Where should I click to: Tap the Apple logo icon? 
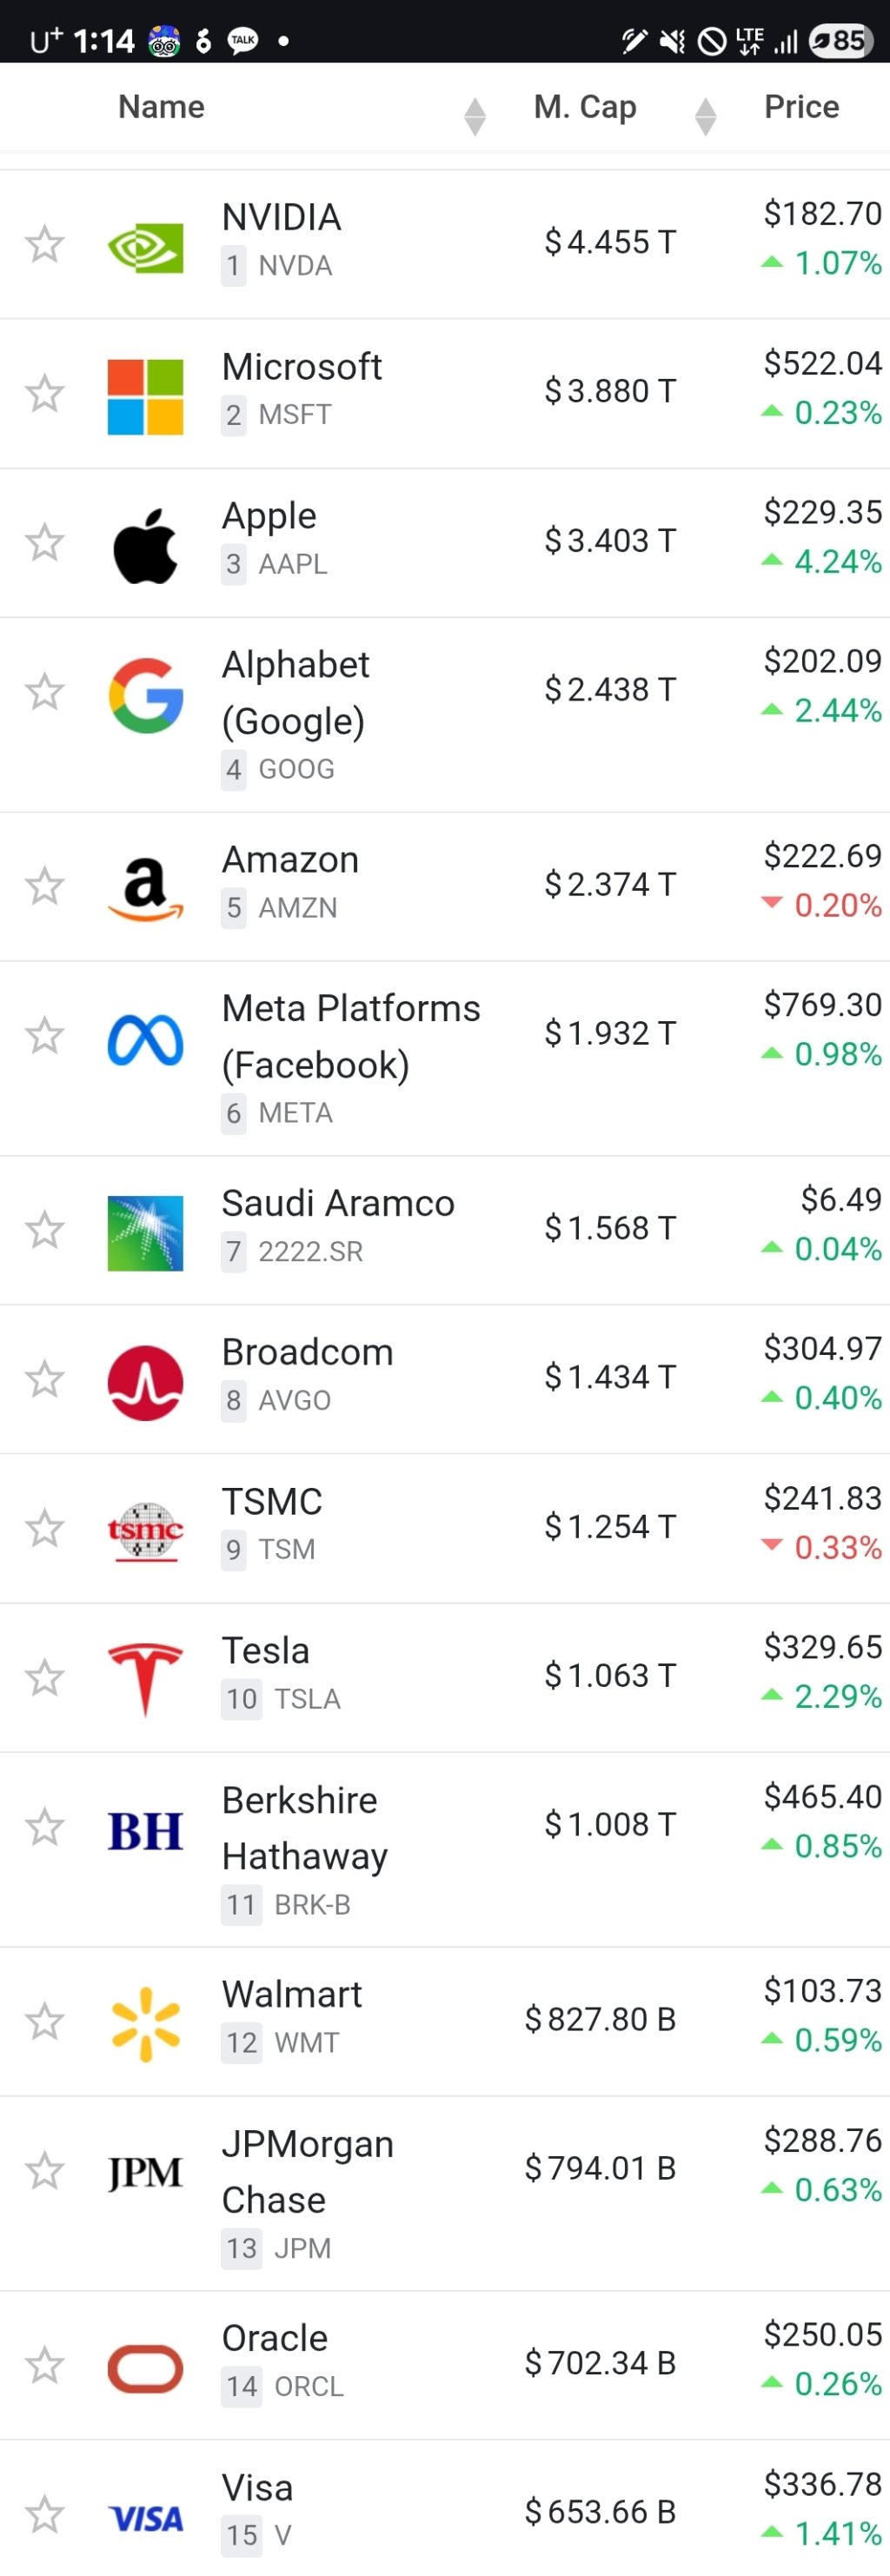pyautogui.click(x=145, y=545)
